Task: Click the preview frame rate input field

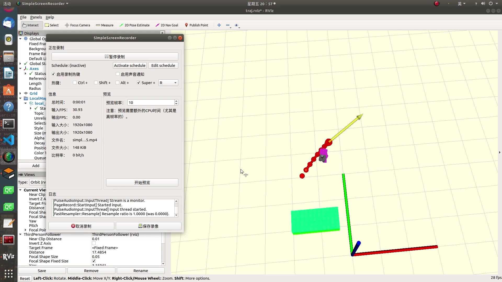Action: [x=151, y=103]
